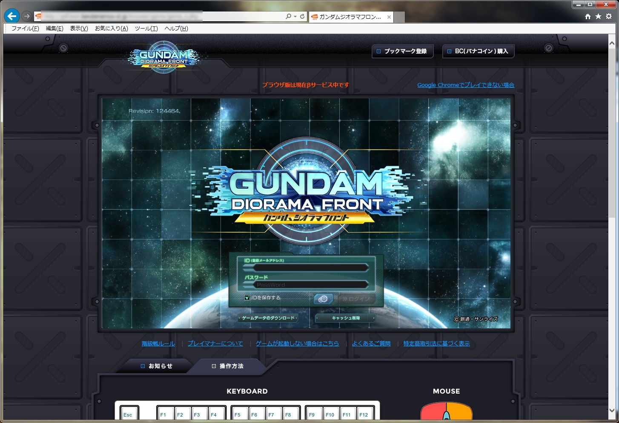The image size is (619, 423).
Task: Click the red left mouse button graphic
Action: coord(433,412)
